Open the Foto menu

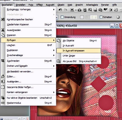[x=31, y=5]
